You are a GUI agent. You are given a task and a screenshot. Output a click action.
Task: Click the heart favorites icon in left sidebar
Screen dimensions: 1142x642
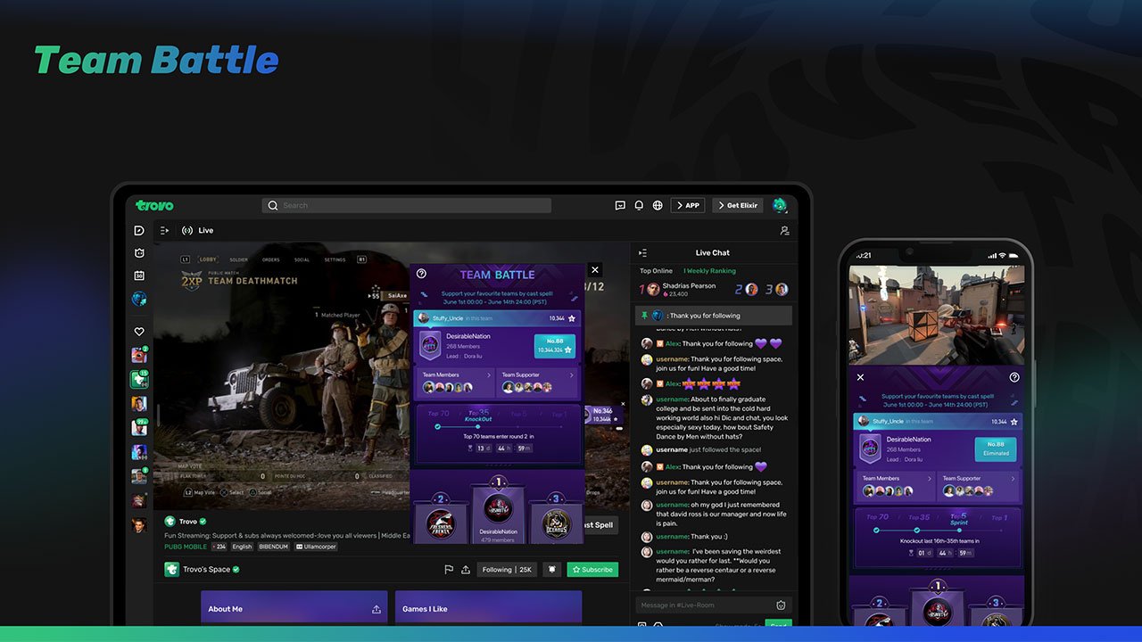tap(138, 331)
